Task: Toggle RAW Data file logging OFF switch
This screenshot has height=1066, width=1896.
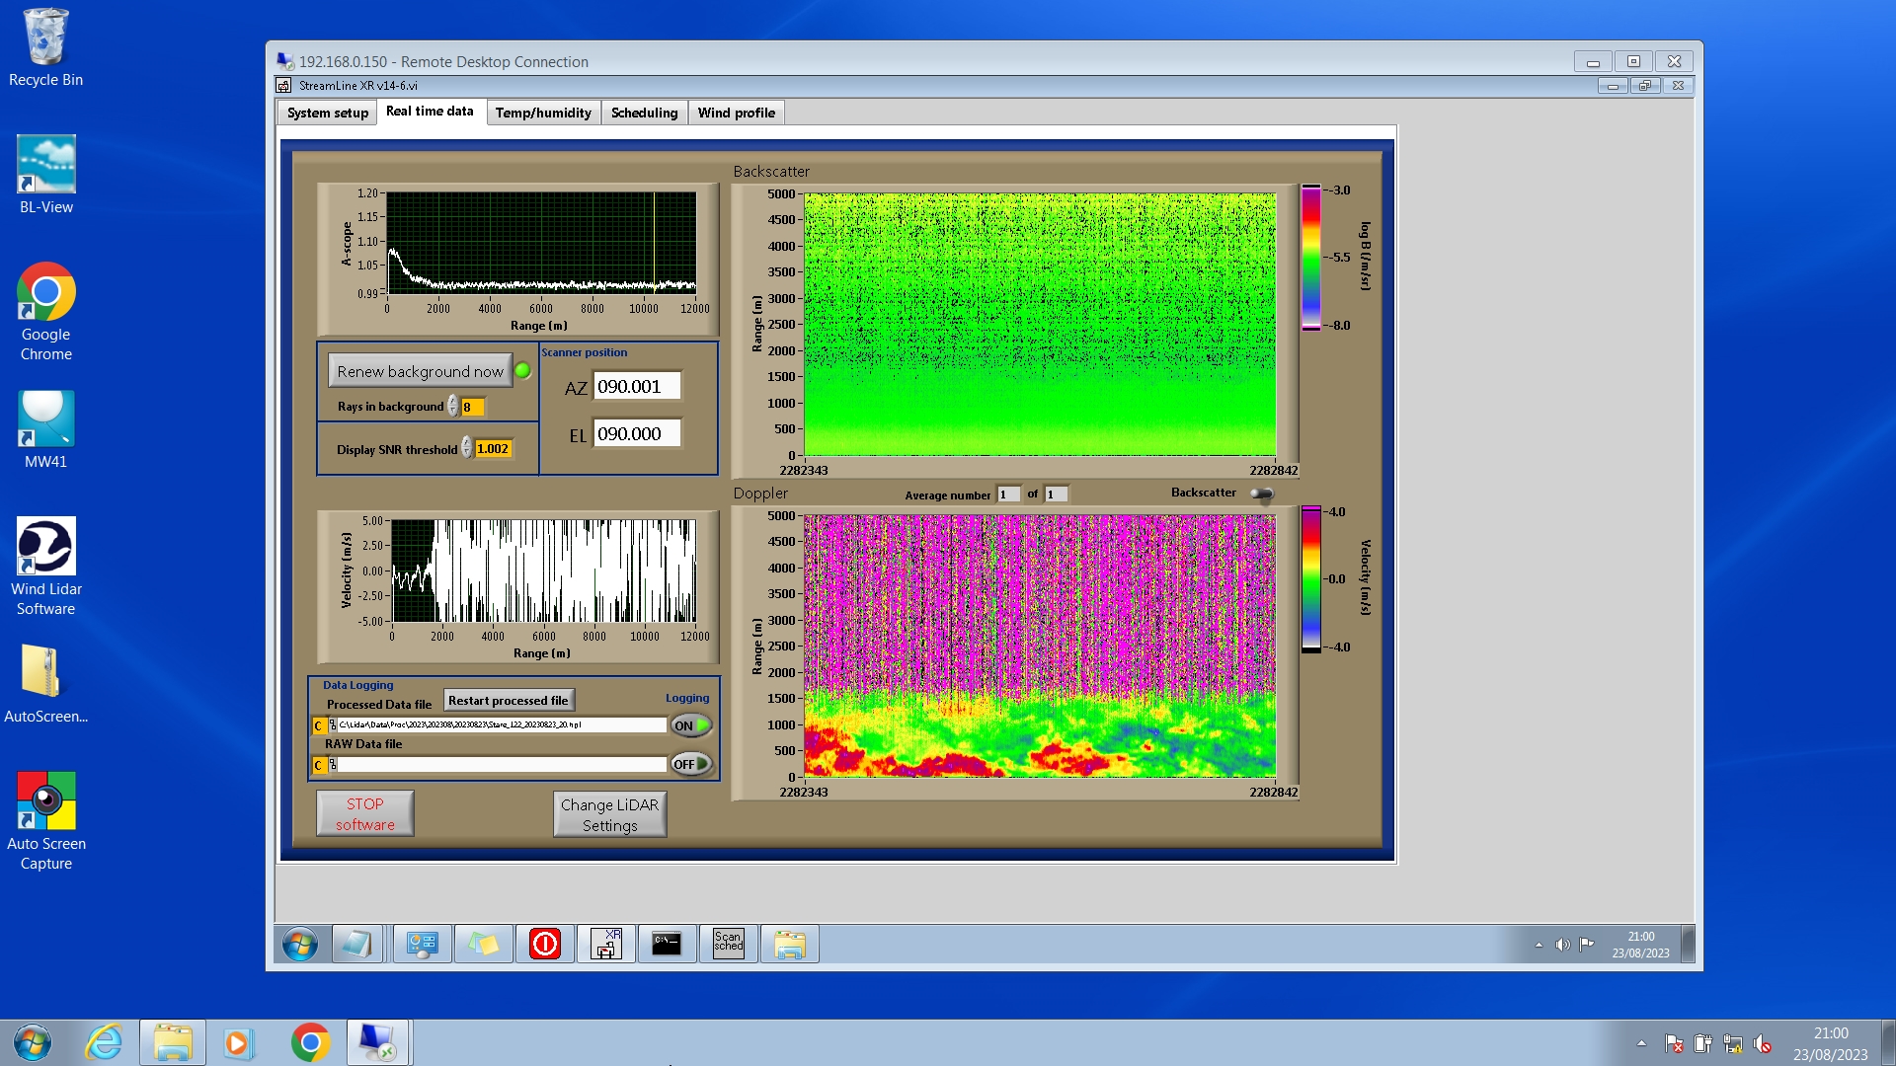Action: [x=691, y=764]
